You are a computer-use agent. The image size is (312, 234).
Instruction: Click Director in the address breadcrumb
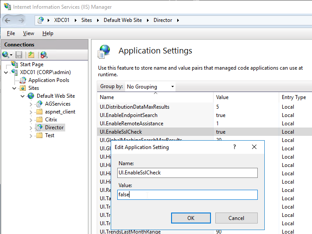tap(163, 20)
